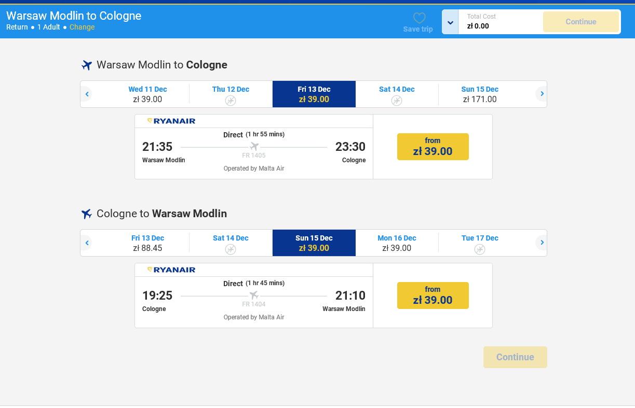Click the 21:10 arrival time

pyautogui.click(x=350, y=296)
